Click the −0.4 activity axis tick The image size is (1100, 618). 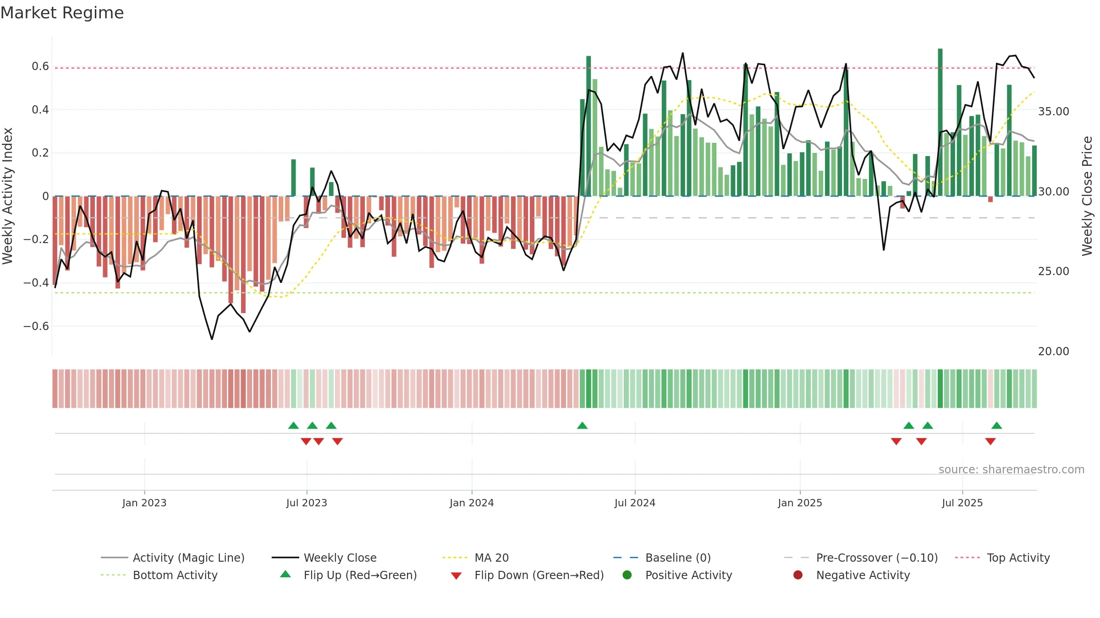[36, 283]
